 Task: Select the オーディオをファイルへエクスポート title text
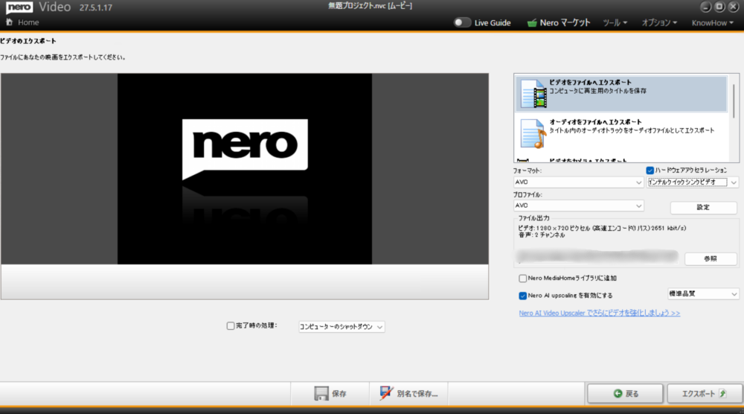point(595,123)
